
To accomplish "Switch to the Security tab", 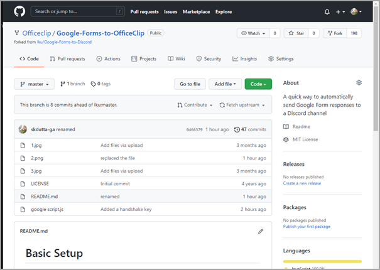I will (209, 58).
